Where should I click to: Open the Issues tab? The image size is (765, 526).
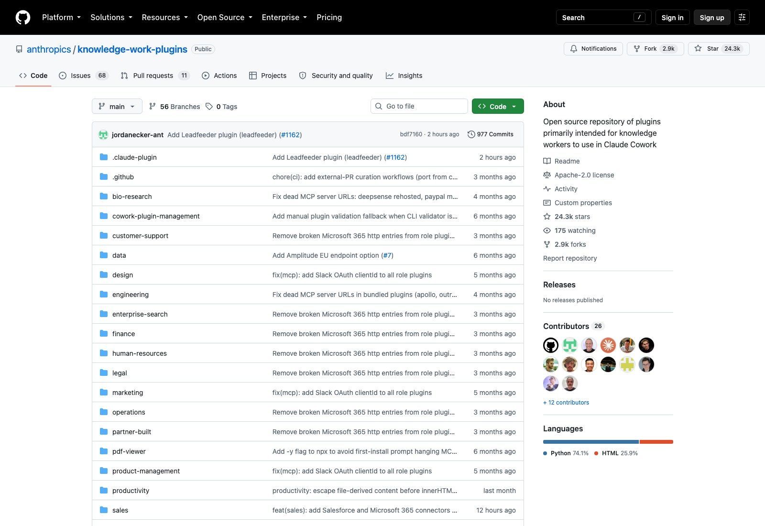(x=84, y=76)
